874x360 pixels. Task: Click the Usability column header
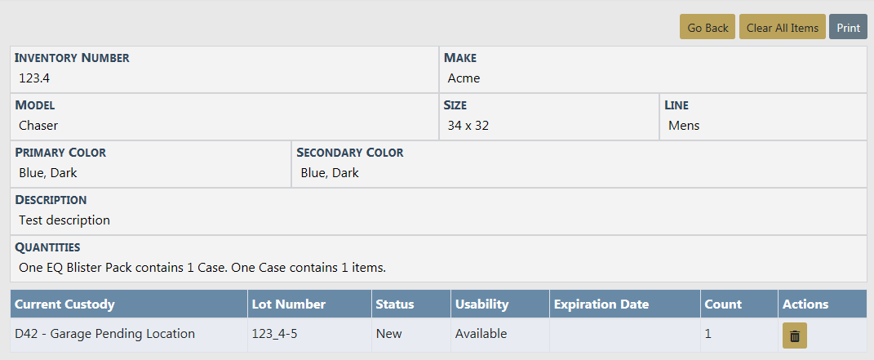(x=481, y=304)
